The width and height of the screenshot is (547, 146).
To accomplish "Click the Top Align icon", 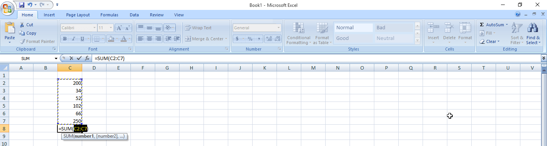I will tap(140, 28).
